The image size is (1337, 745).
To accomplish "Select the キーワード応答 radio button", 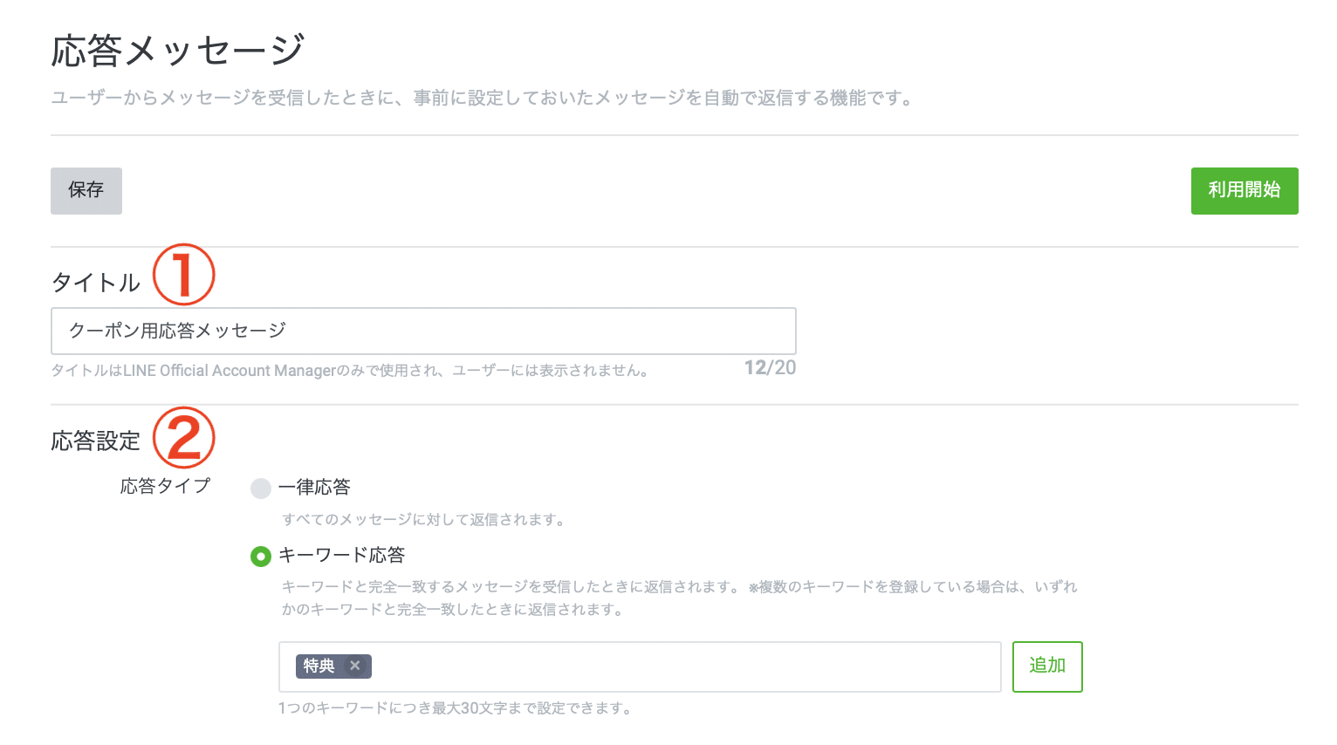I will (x=260, y=556).
